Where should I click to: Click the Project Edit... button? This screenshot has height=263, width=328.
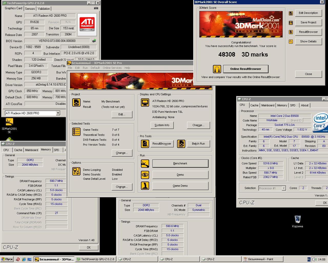[x=122, y=114]
